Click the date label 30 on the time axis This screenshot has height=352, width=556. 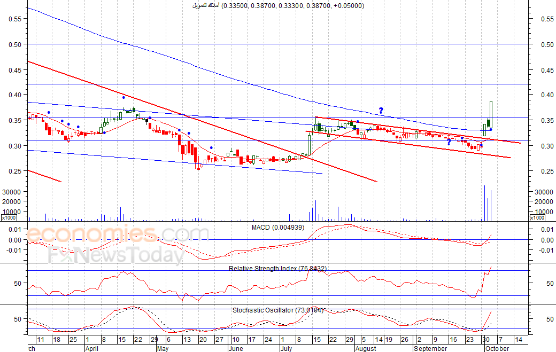point(485,340)
